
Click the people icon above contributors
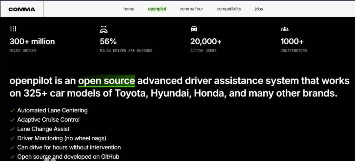point(284,29)
